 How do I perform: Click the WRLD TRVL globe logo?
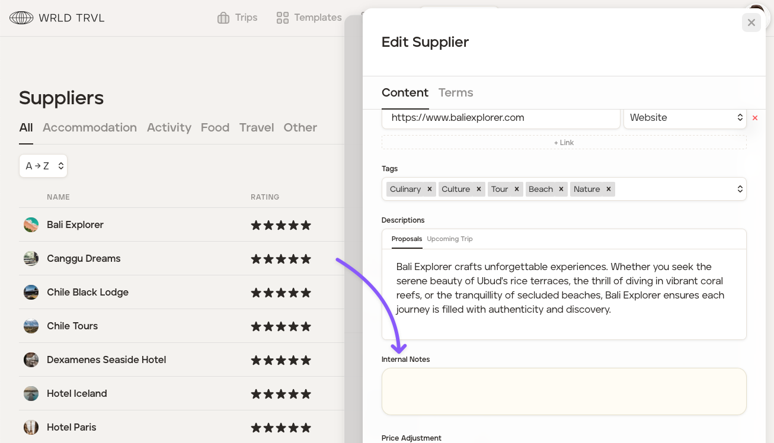click(x=21, y=18)
